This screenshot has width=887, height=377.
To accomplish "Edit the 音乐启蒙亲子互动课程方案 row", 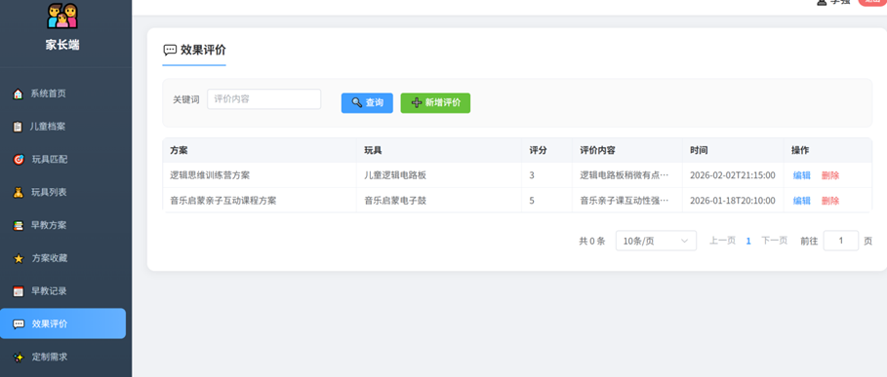I will tap(801, 201).
